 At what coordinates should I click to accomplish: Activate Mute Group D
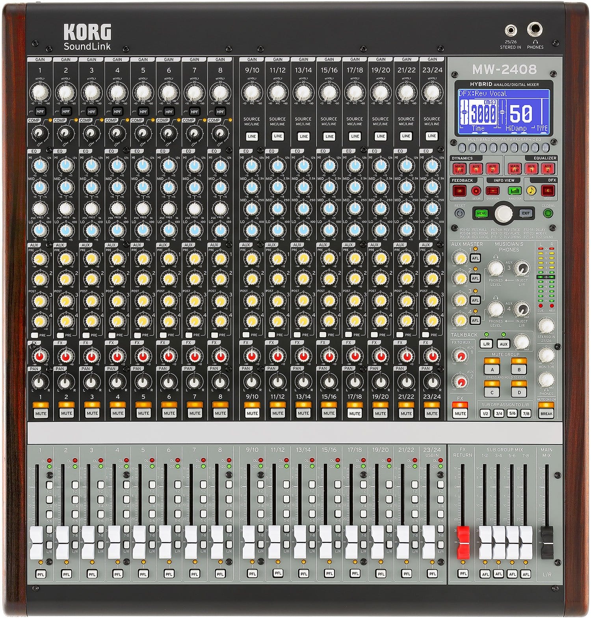[519, 392]
